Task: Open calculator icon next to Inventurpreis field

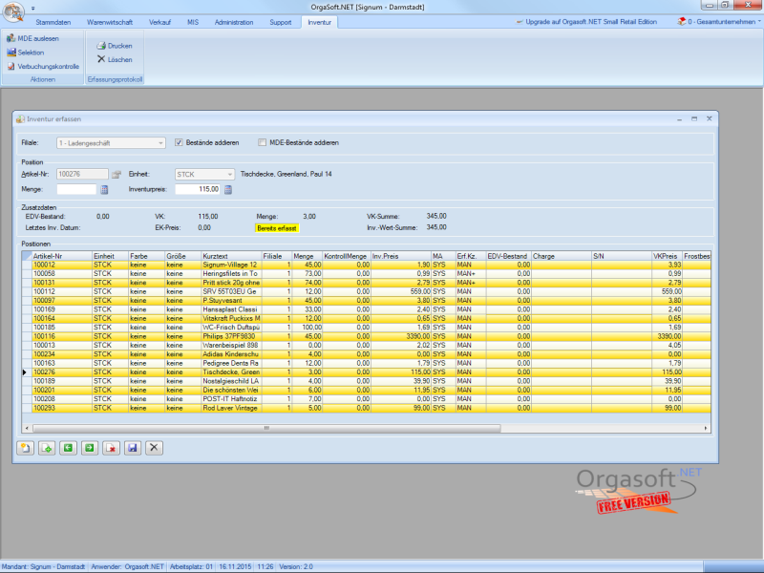Action: coord(229,189)
